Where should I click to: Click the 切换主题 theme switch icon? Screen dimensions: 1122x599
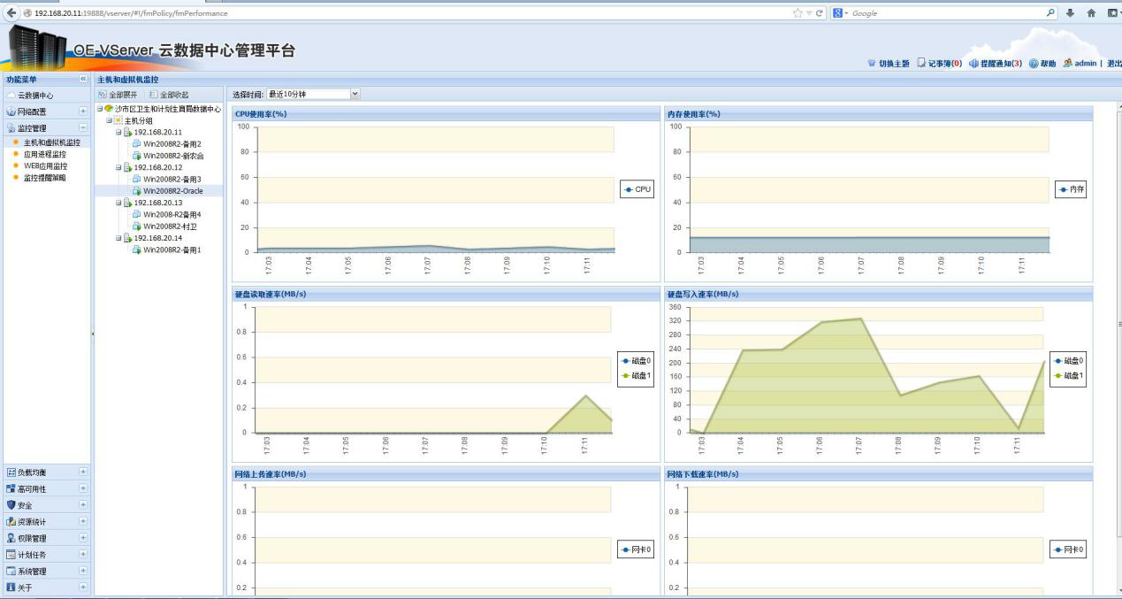coord(871,64)
